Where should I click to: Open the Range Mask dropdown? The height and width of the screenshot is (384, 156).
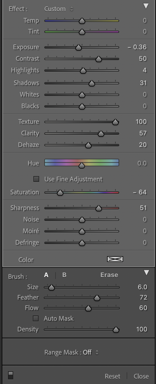71,352
